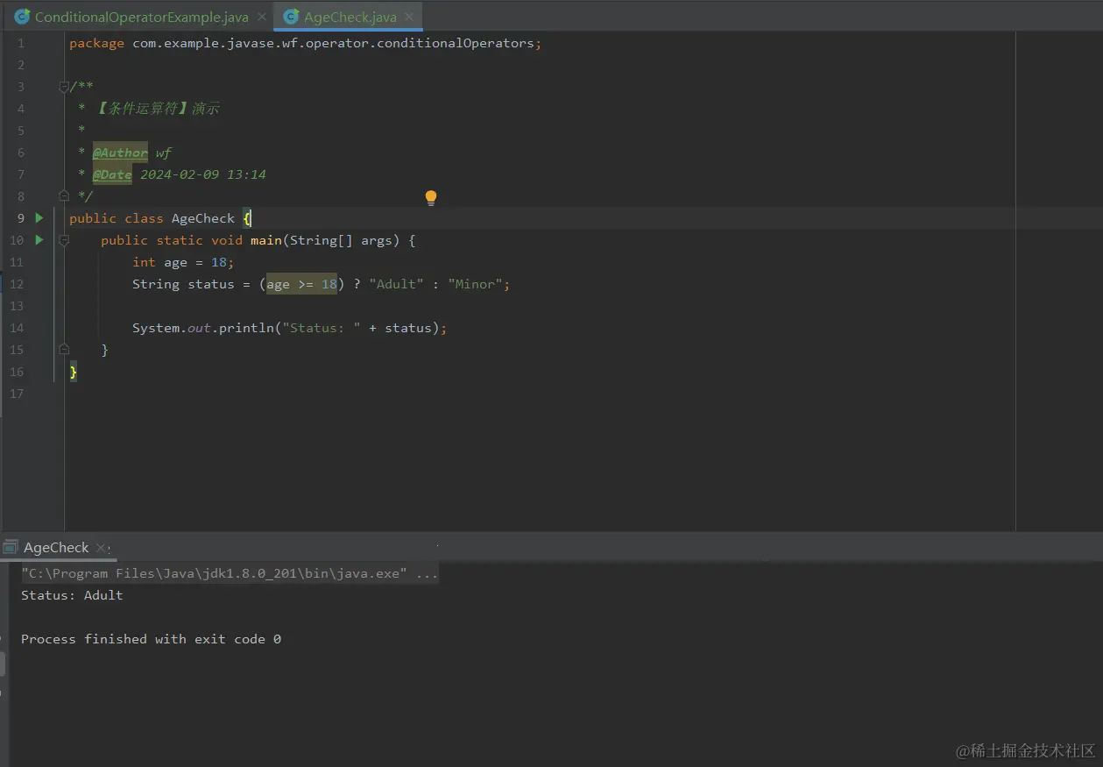1103x767 pixels.
Task: Run the AgeCheck class from gutter arrow on line 9
Action: tap(39, 217)
